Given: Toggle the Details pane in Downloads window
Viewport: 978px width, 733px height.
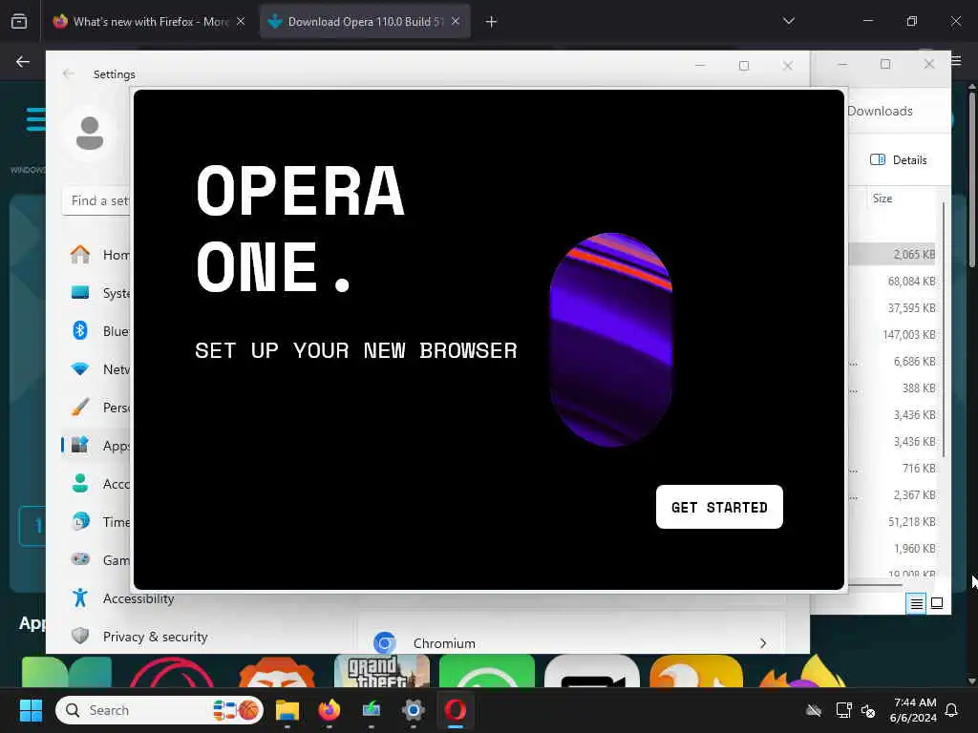Looking at the screenshot, I should (898, 159).
